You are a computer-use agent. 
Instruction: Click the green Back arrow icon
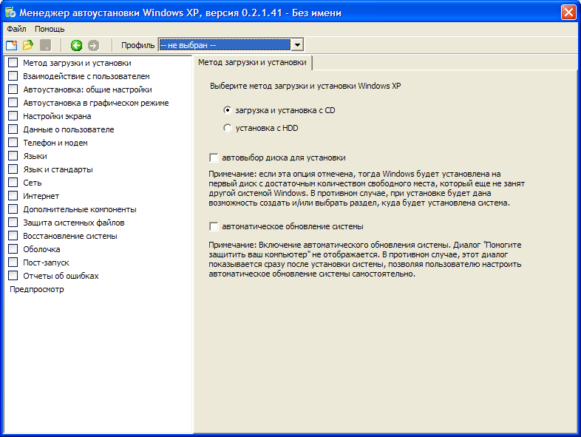point(76,45)
